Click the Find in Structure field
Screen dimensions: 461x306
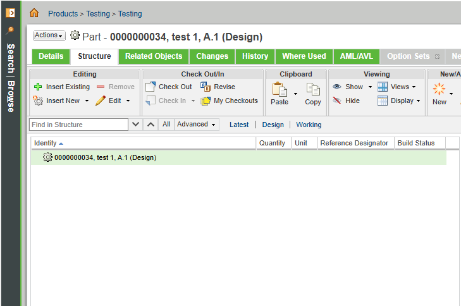[78, 125]
